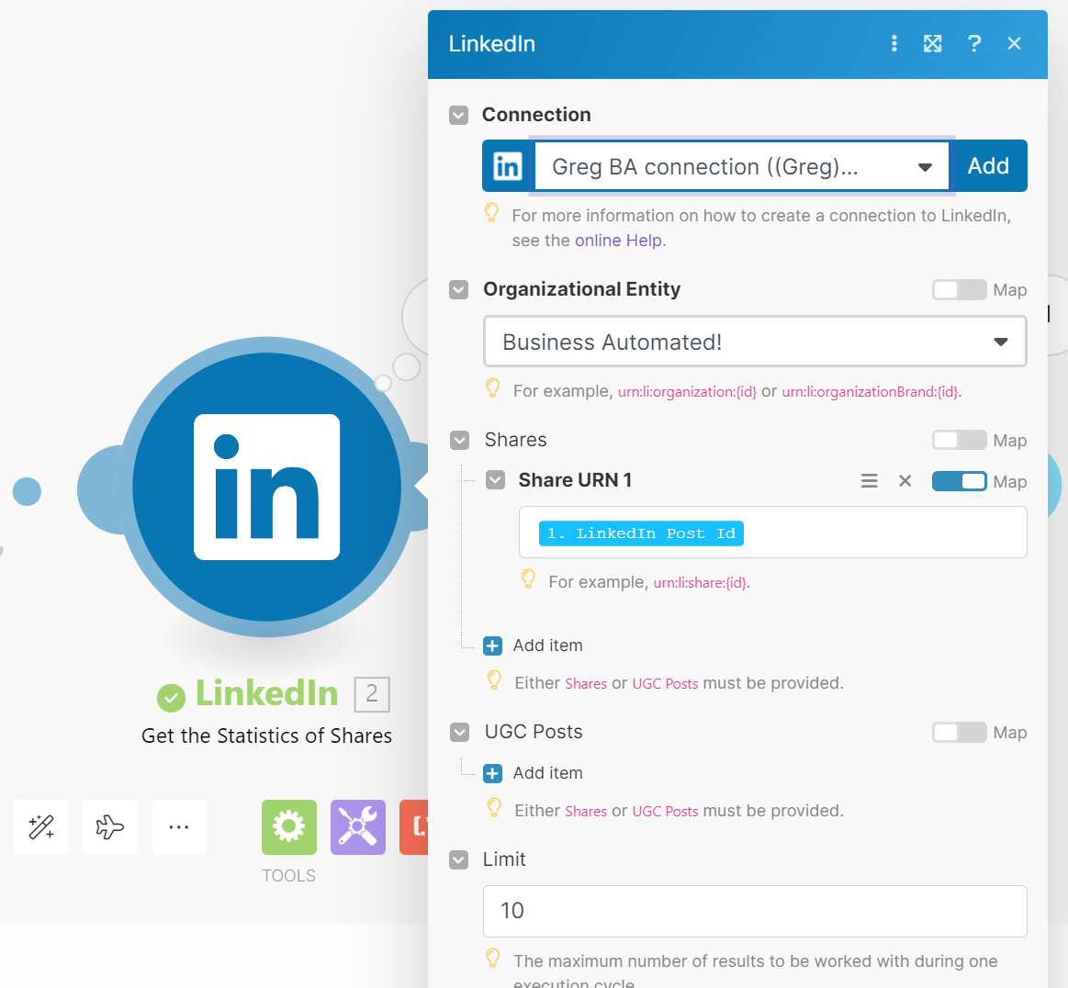This screenshot has width=1068, height=988.
Task: Click the urn:li:organization:{id} example text
Action: 687,392
